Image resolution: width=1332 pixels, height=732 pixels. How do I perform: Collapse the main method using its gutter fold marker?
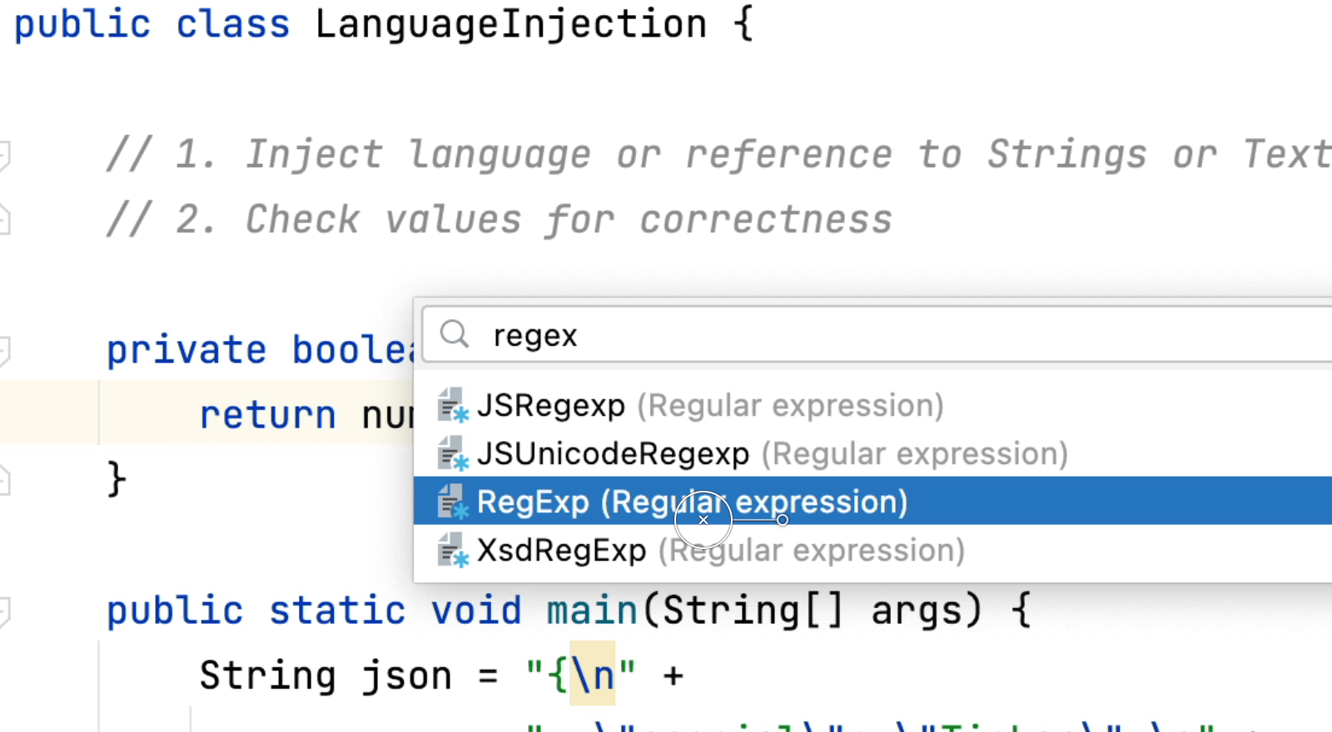(3, 611)
